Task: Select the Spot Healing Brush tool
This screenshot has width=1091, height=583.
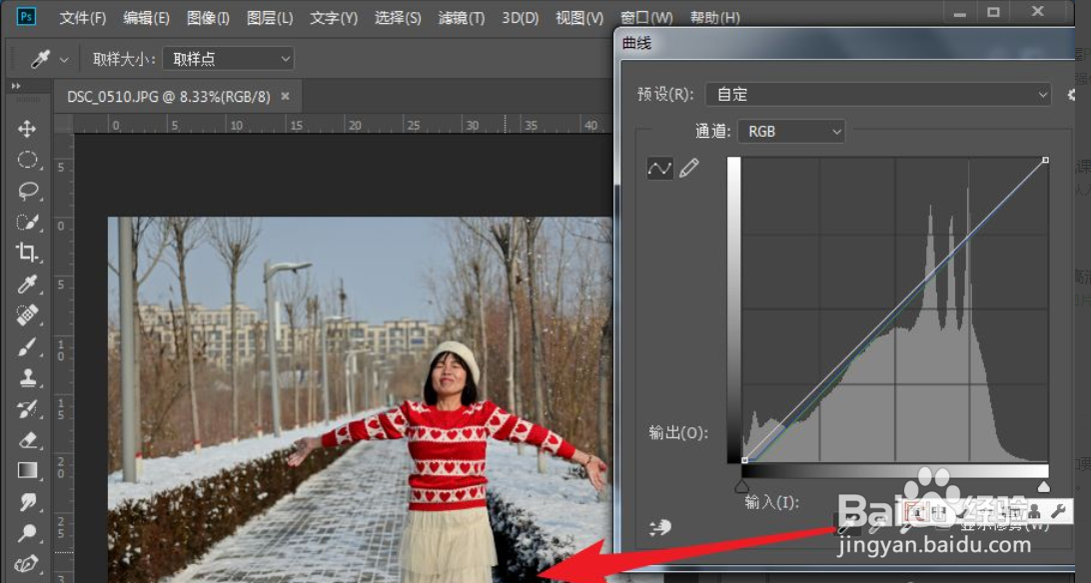Action: tap(27, 314)
